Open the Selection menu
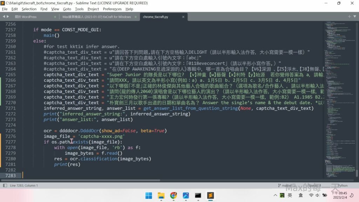The image size is (359, 202). [x=29, y=9]
